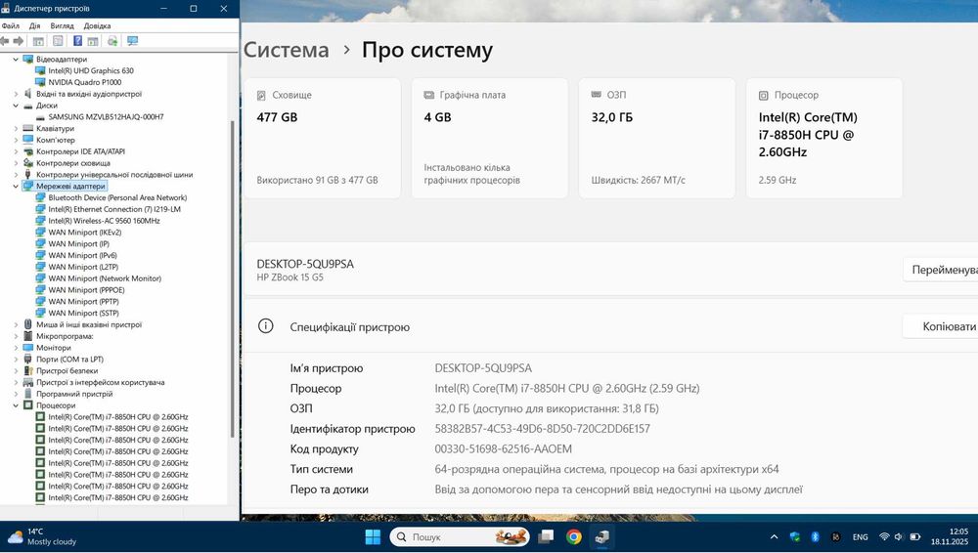This screenshot has width=978, height=553.
Task: Select SAMSUNG MZVLB512HAJQ-000H7 disk
Action: (106, 116)
